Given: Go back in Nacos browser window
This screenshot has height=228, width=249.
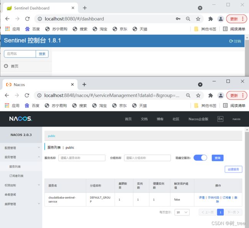Looking at the screenshot, I should [x=7, y=95].
